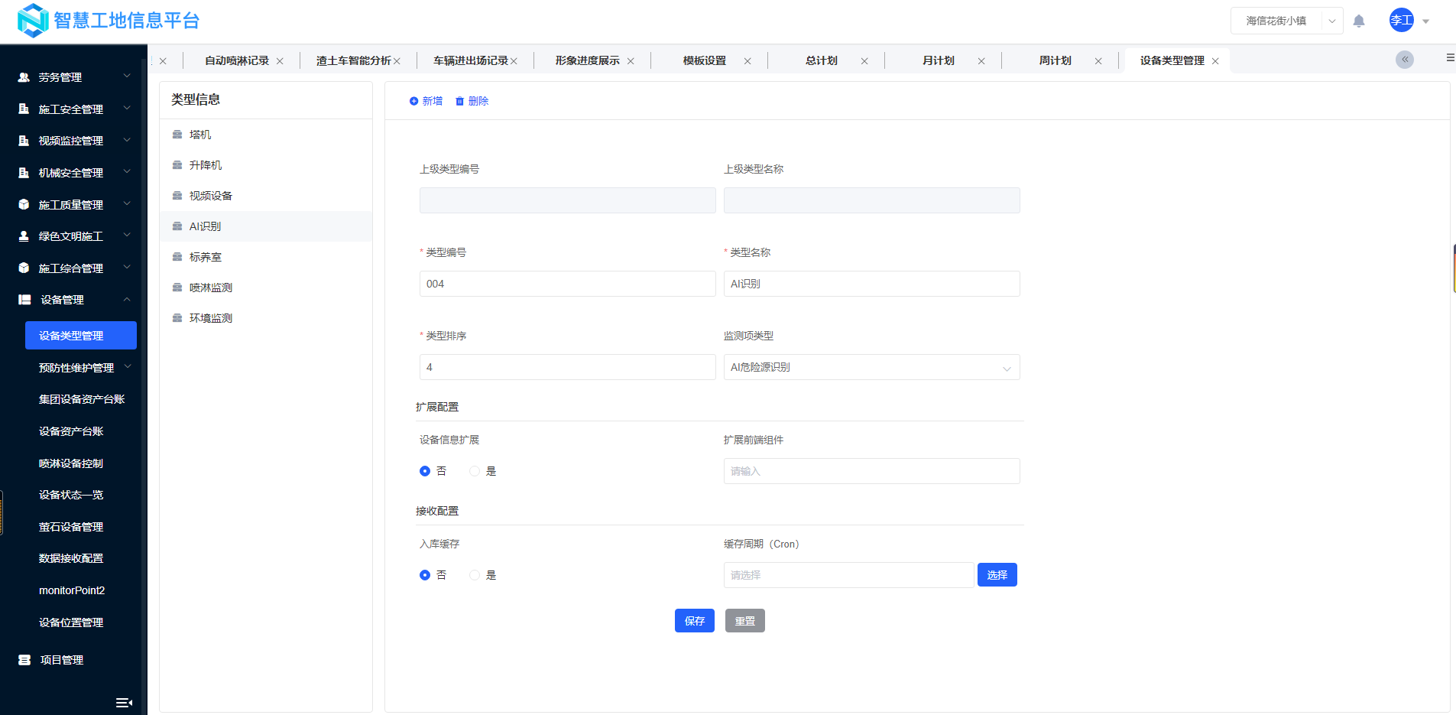Image resolution: width=1456 pixels, height=715 pixels.
Task: Click the 新增 button
Action: pyautogui.click(x=426, y=101)
